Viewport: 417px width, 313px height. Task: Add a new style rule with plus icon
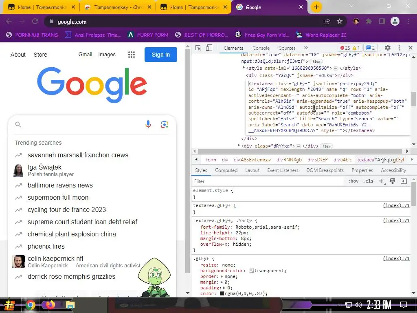click(382, 181)
